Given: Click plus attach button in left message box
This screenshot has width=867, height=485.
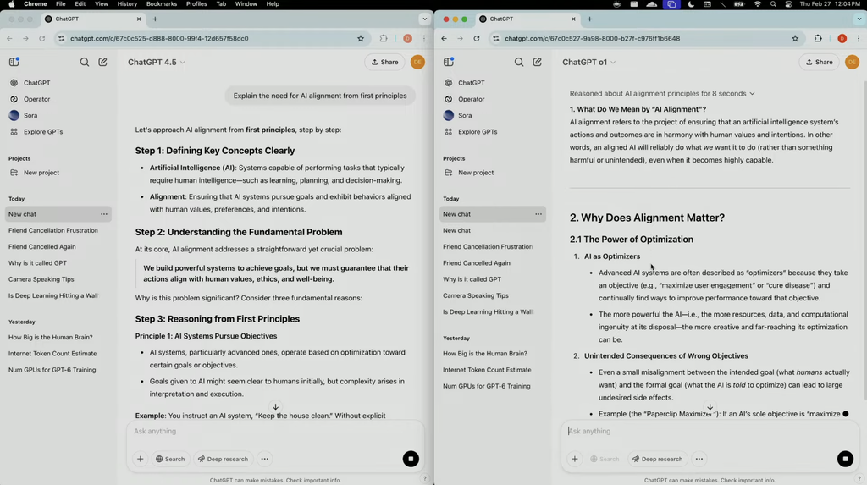Looking at the screenshot, I should click(141, 459).
